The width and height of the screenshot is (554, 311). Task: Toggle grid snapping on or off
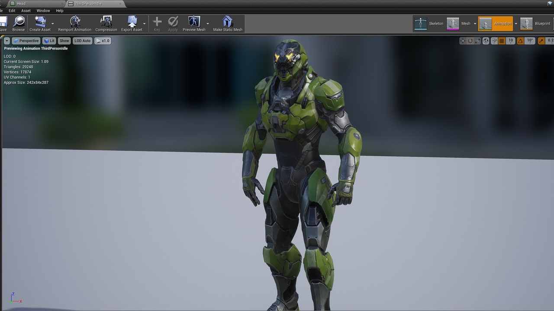point(502,41)
